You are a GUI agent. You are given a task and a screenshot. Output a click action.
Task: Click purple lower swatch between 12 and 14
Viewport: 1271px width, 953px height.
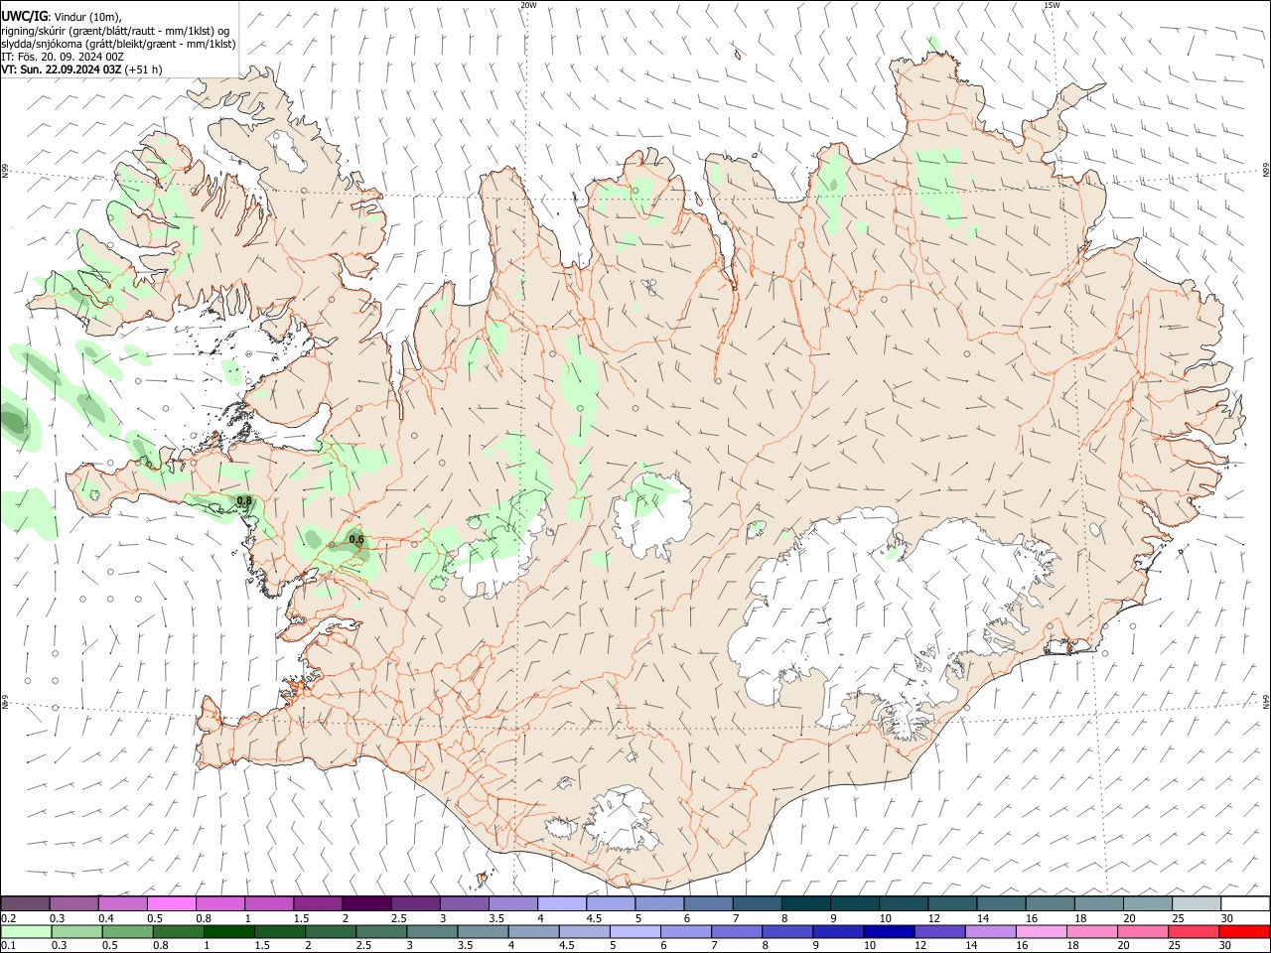(938, 931)
